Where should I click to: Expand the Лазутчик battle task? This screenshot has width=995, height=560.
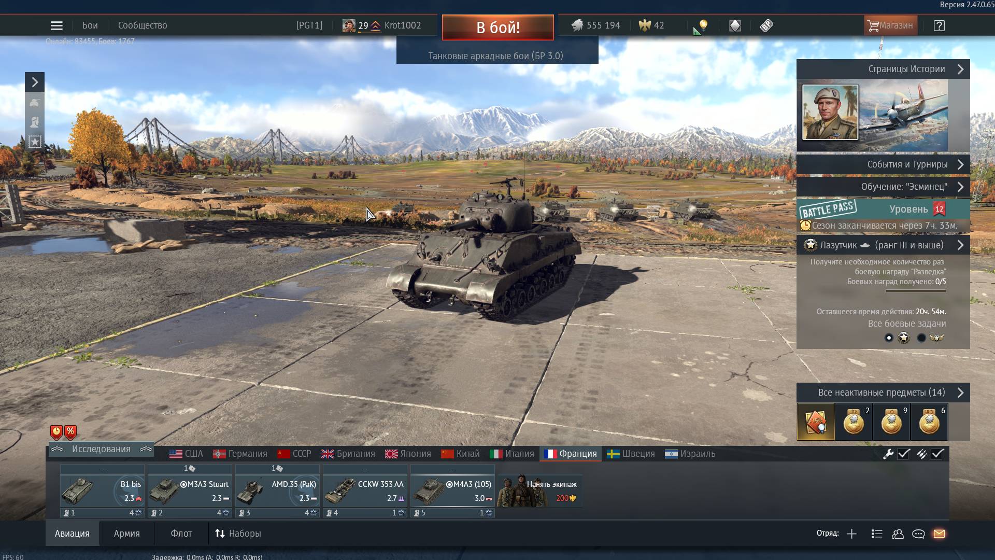(883, 245)
